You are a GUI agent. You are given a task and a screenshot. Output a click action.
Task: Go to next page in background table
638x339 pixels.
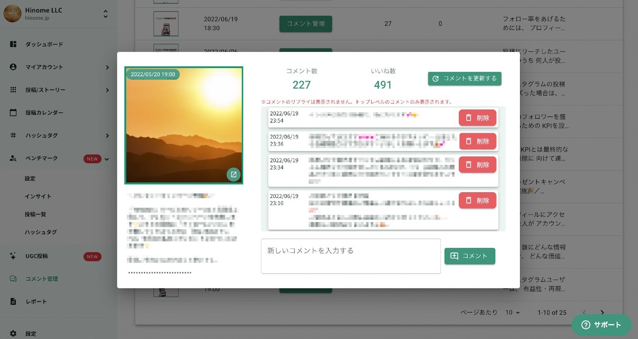point(602,312)
